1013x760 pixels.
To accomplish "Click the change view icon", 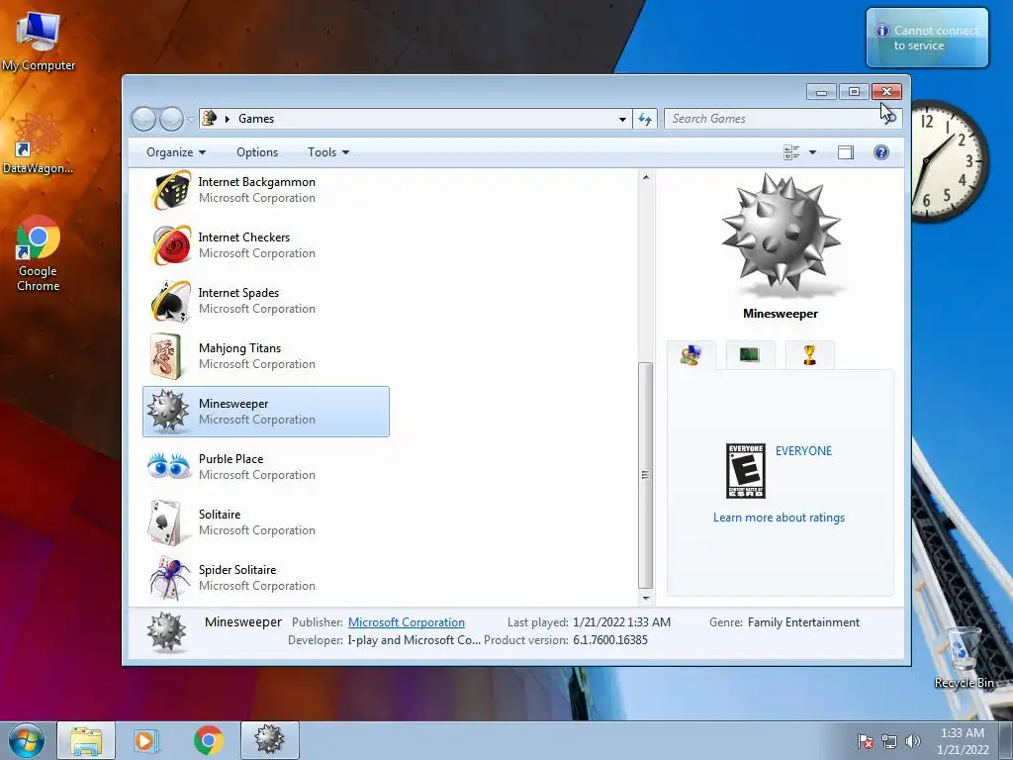I will coord(791,152).
